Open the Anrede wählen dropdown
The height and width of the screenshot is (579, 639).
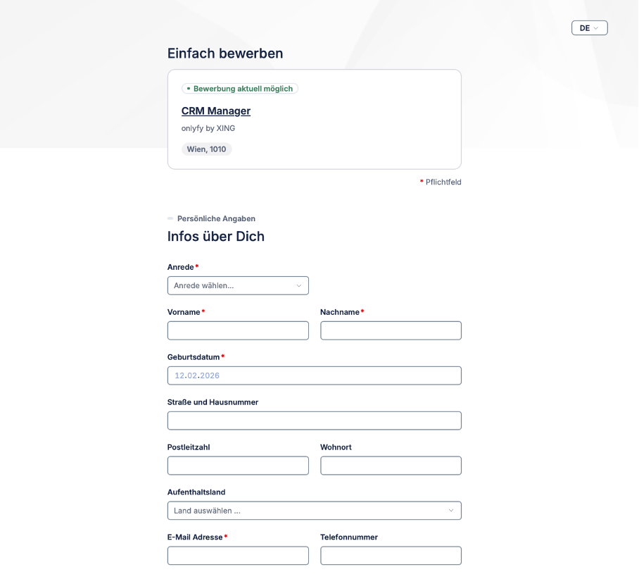[x=237, y=286]
